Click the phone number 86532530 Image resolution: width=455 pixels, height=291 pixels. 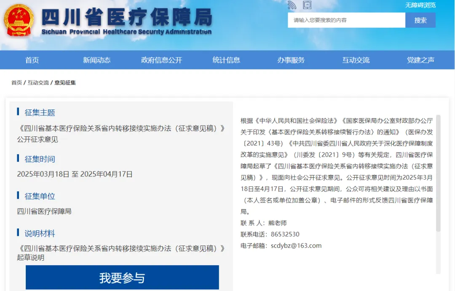click(x=285, y=235)
